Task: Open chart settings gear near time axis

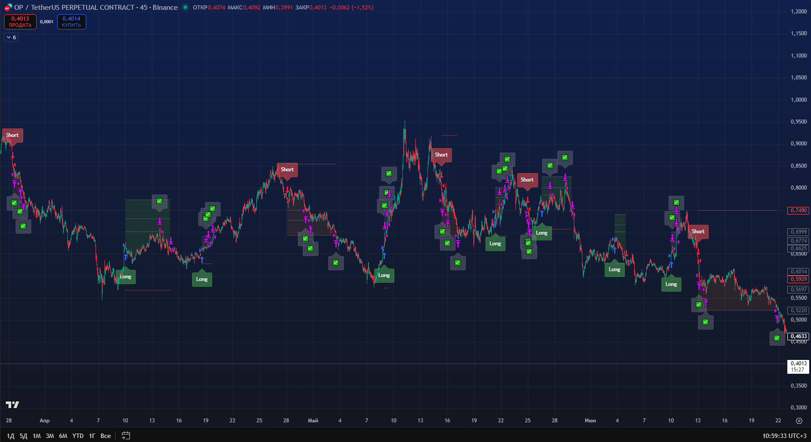Action: [x=799, y=421]
